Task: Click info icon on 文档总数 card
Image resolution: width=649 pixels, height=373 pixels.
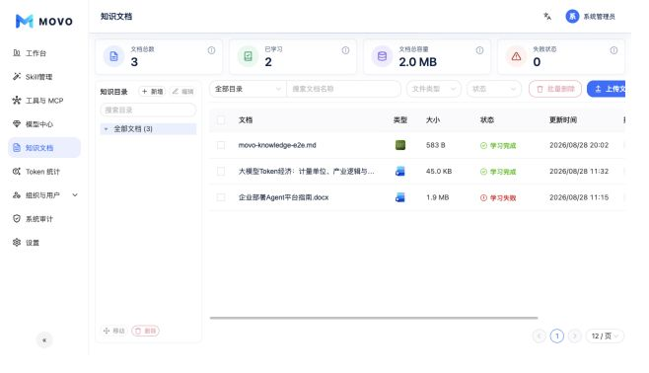Action: point(211,50)
